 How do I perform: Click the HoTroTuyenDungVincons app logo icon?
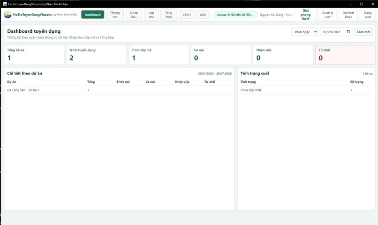8,15
